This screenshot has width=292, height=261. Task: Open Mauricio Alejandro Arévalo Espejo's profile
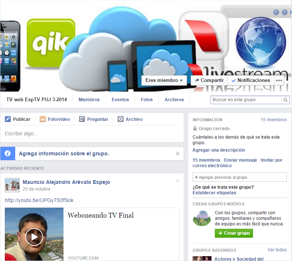(66, 182)
